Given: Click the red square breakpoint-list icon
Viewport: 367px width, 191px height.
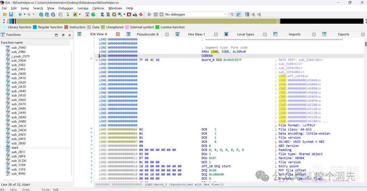Looking at the screenshot, I should click(x=129, y=15).
